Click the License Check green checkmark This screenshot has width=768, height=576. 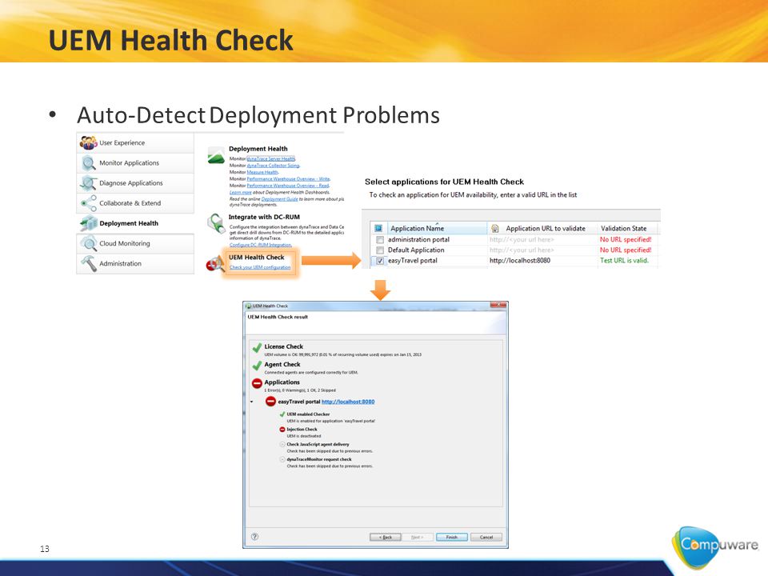[x=257, y=348]
